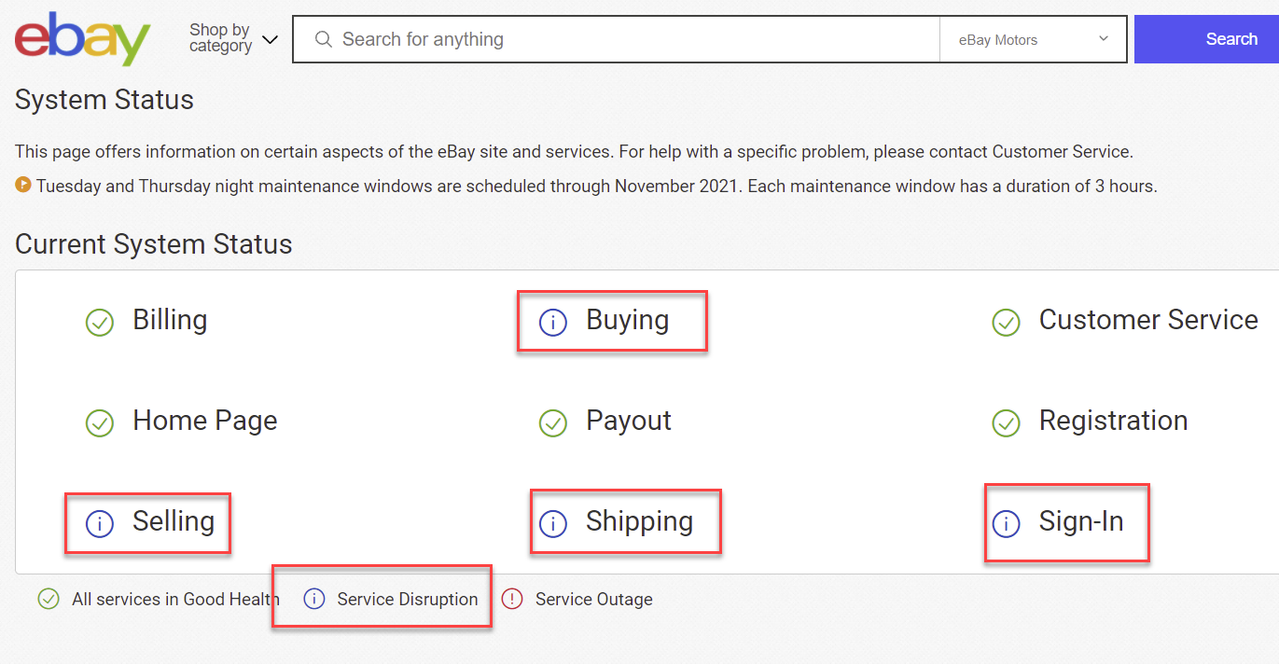Click the green checkmark beside Home Page
Screen dimensions: 1279x664
point(100,423)
